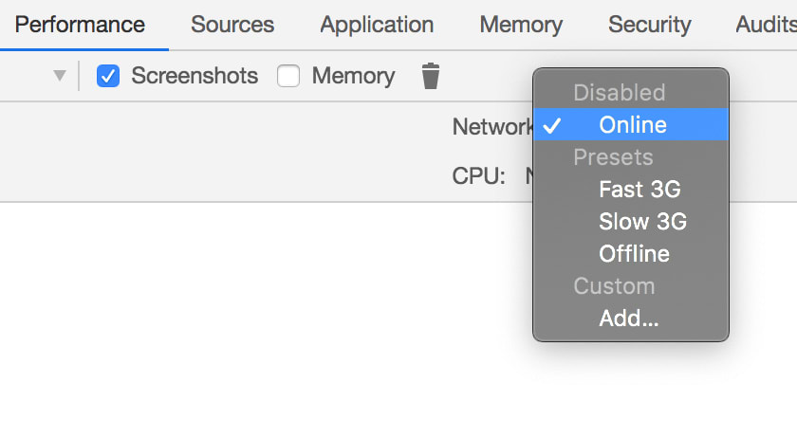The width and height of the screenshot is (797, 438).
Task: Click the Performance tab
Action: coord(80,25)
